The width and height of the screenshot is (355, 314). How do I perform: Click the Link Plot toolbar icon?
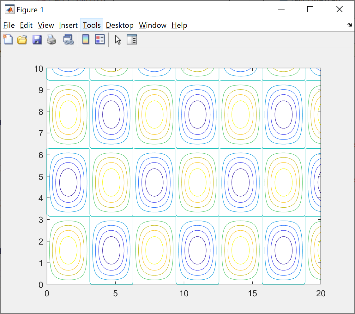tap(68, 40)
